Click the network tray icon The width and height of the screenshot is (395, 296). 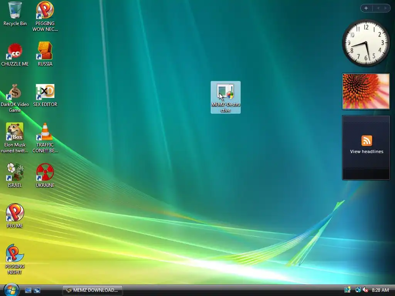pyautogui.click(x=358, y=290)
